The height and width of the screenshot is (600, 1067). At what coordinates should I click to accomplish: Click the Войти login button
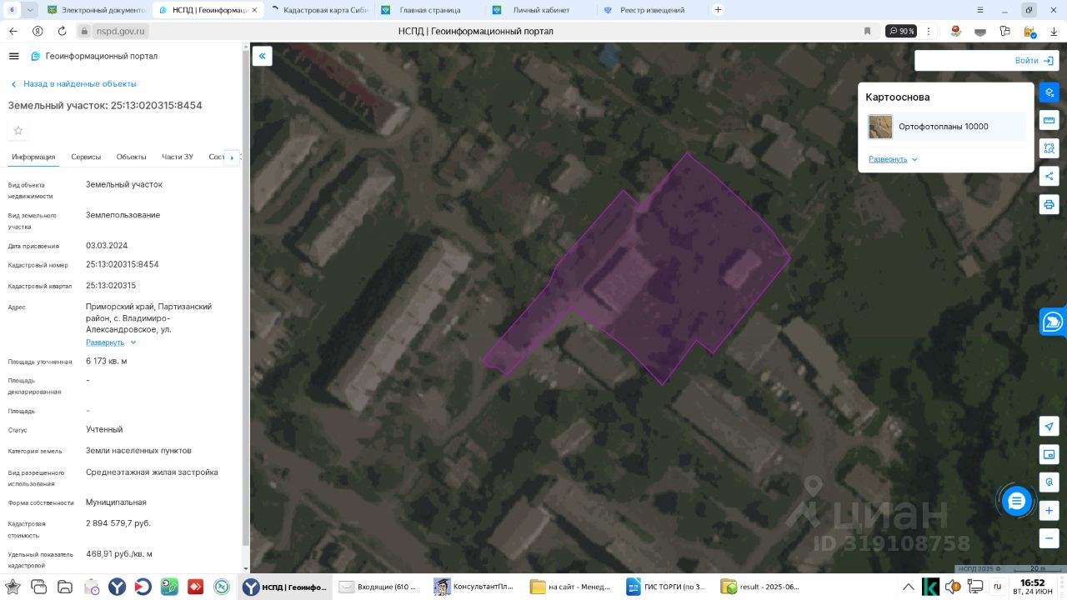tap(1034, 61)
